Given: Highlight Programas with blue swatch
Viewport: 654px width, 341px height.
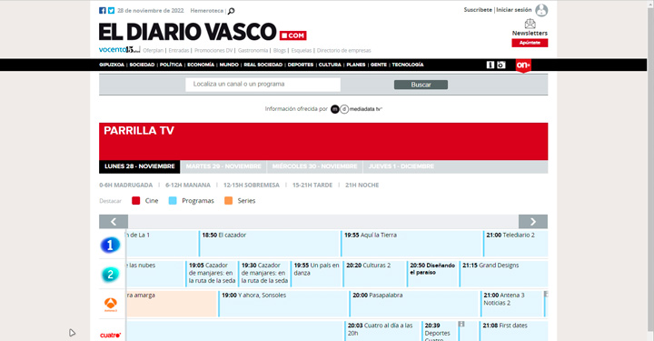Looking at the screenshot, I should pos(173,201).
